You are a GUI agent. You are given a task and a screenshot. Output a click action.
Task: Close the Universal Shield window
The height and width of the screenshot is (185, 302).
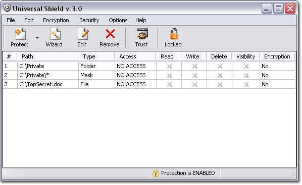click(x=290, y=9)
